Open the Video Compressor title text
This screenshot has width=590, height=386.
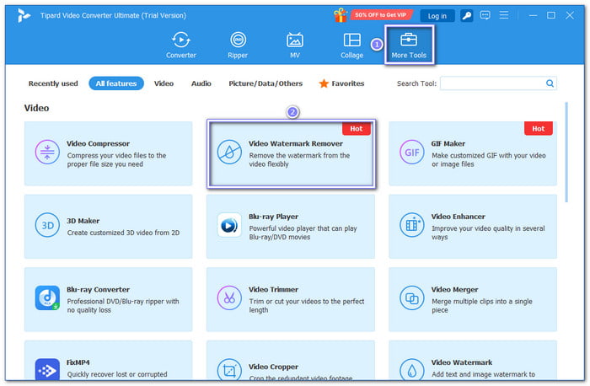[x=99, y=144]
